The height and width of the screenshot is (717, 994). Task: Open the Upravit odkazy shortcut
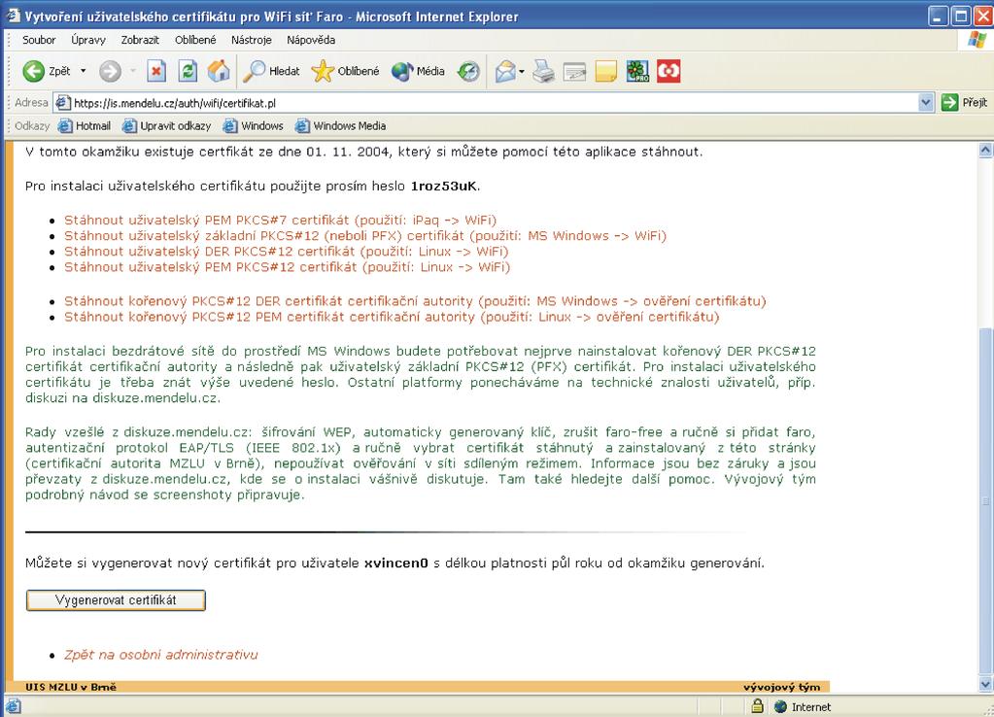[167, 126]
